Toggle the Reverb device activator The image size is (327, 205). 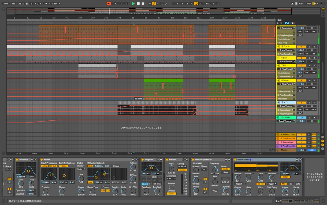coord(42,160)
